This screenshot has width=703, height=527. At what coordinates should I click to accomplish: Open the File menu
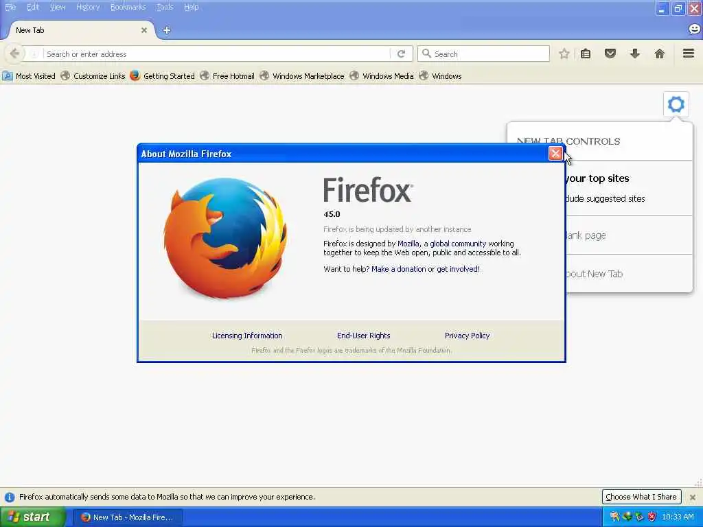(10, 7)
